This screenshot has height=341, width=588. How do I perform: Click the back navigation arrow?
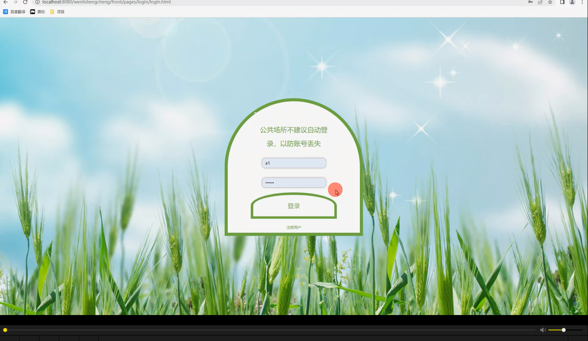pyautogui.click(x=5, y=2)
